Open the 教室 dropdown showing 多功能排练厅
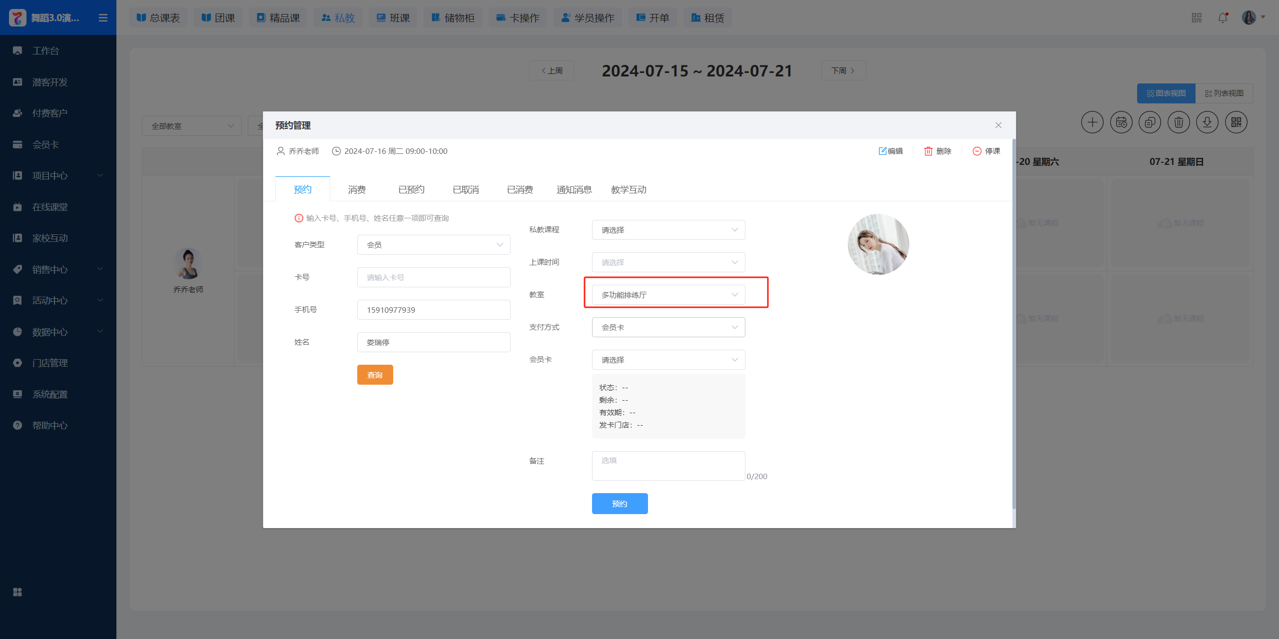Viewport: 1279px width, 639px height. click(668, 295)
